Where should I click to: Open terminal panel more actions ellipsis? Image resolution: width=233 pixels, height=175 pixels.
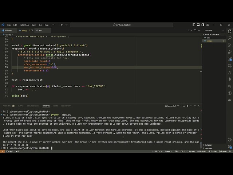tap(191, 106)
